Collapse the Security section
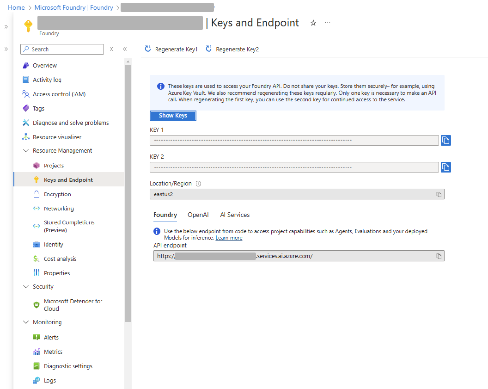Viewport: 488px width, 389px height. tap(26, 286)
